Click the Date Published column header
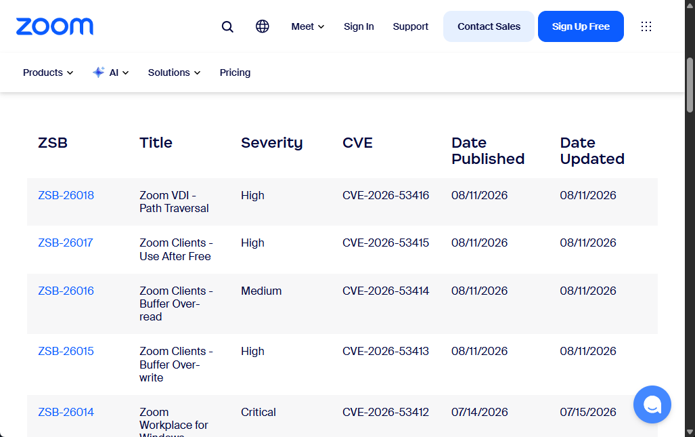 (488, 151)
